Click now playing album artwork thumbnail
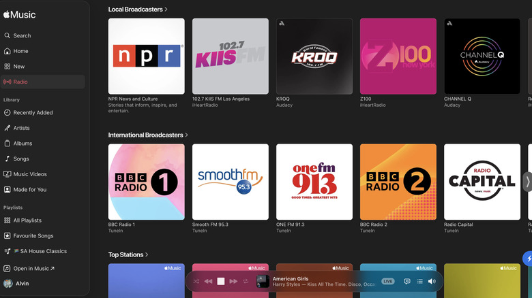The width and height of the screenshot is (532, 298). click(263, 282)
